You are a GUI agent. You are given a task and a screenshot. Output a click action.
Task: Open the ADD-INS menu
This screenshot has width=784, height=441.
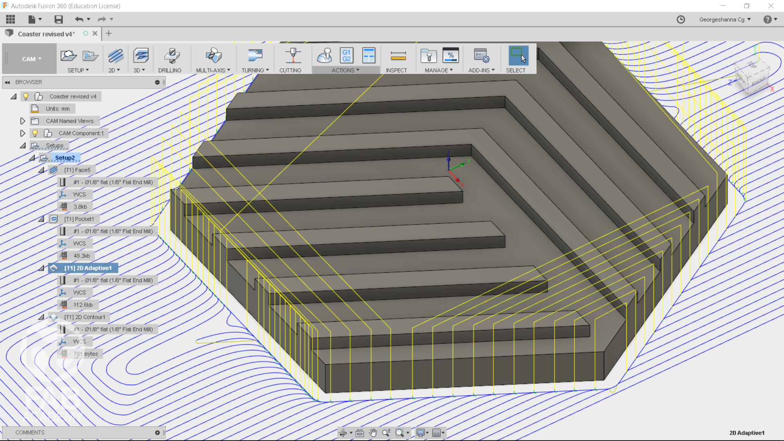(x=481, y=70)
